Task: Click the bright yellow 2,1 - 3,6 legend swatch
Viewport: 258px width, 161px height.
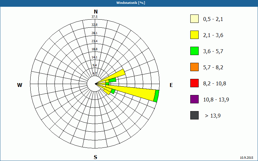Action: [194, 35]
